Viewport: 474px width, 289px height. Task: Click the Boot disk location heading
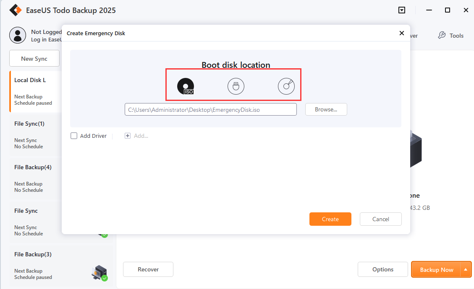[x=236, y=65]
